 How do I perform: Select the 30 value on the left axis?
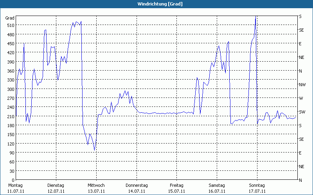click(x=12, y=171)
